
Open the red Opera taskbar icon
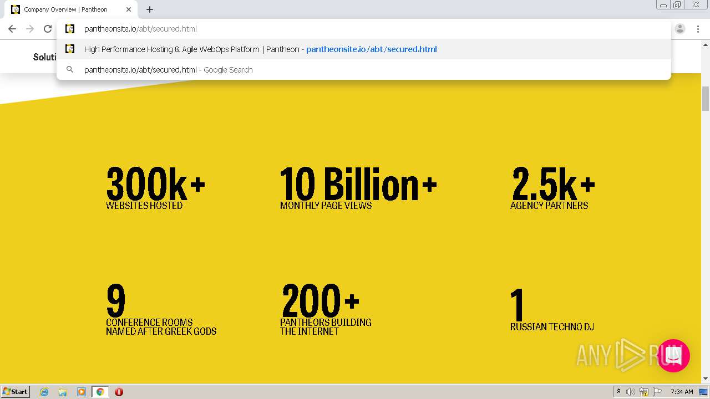click(x=119, y=392)
